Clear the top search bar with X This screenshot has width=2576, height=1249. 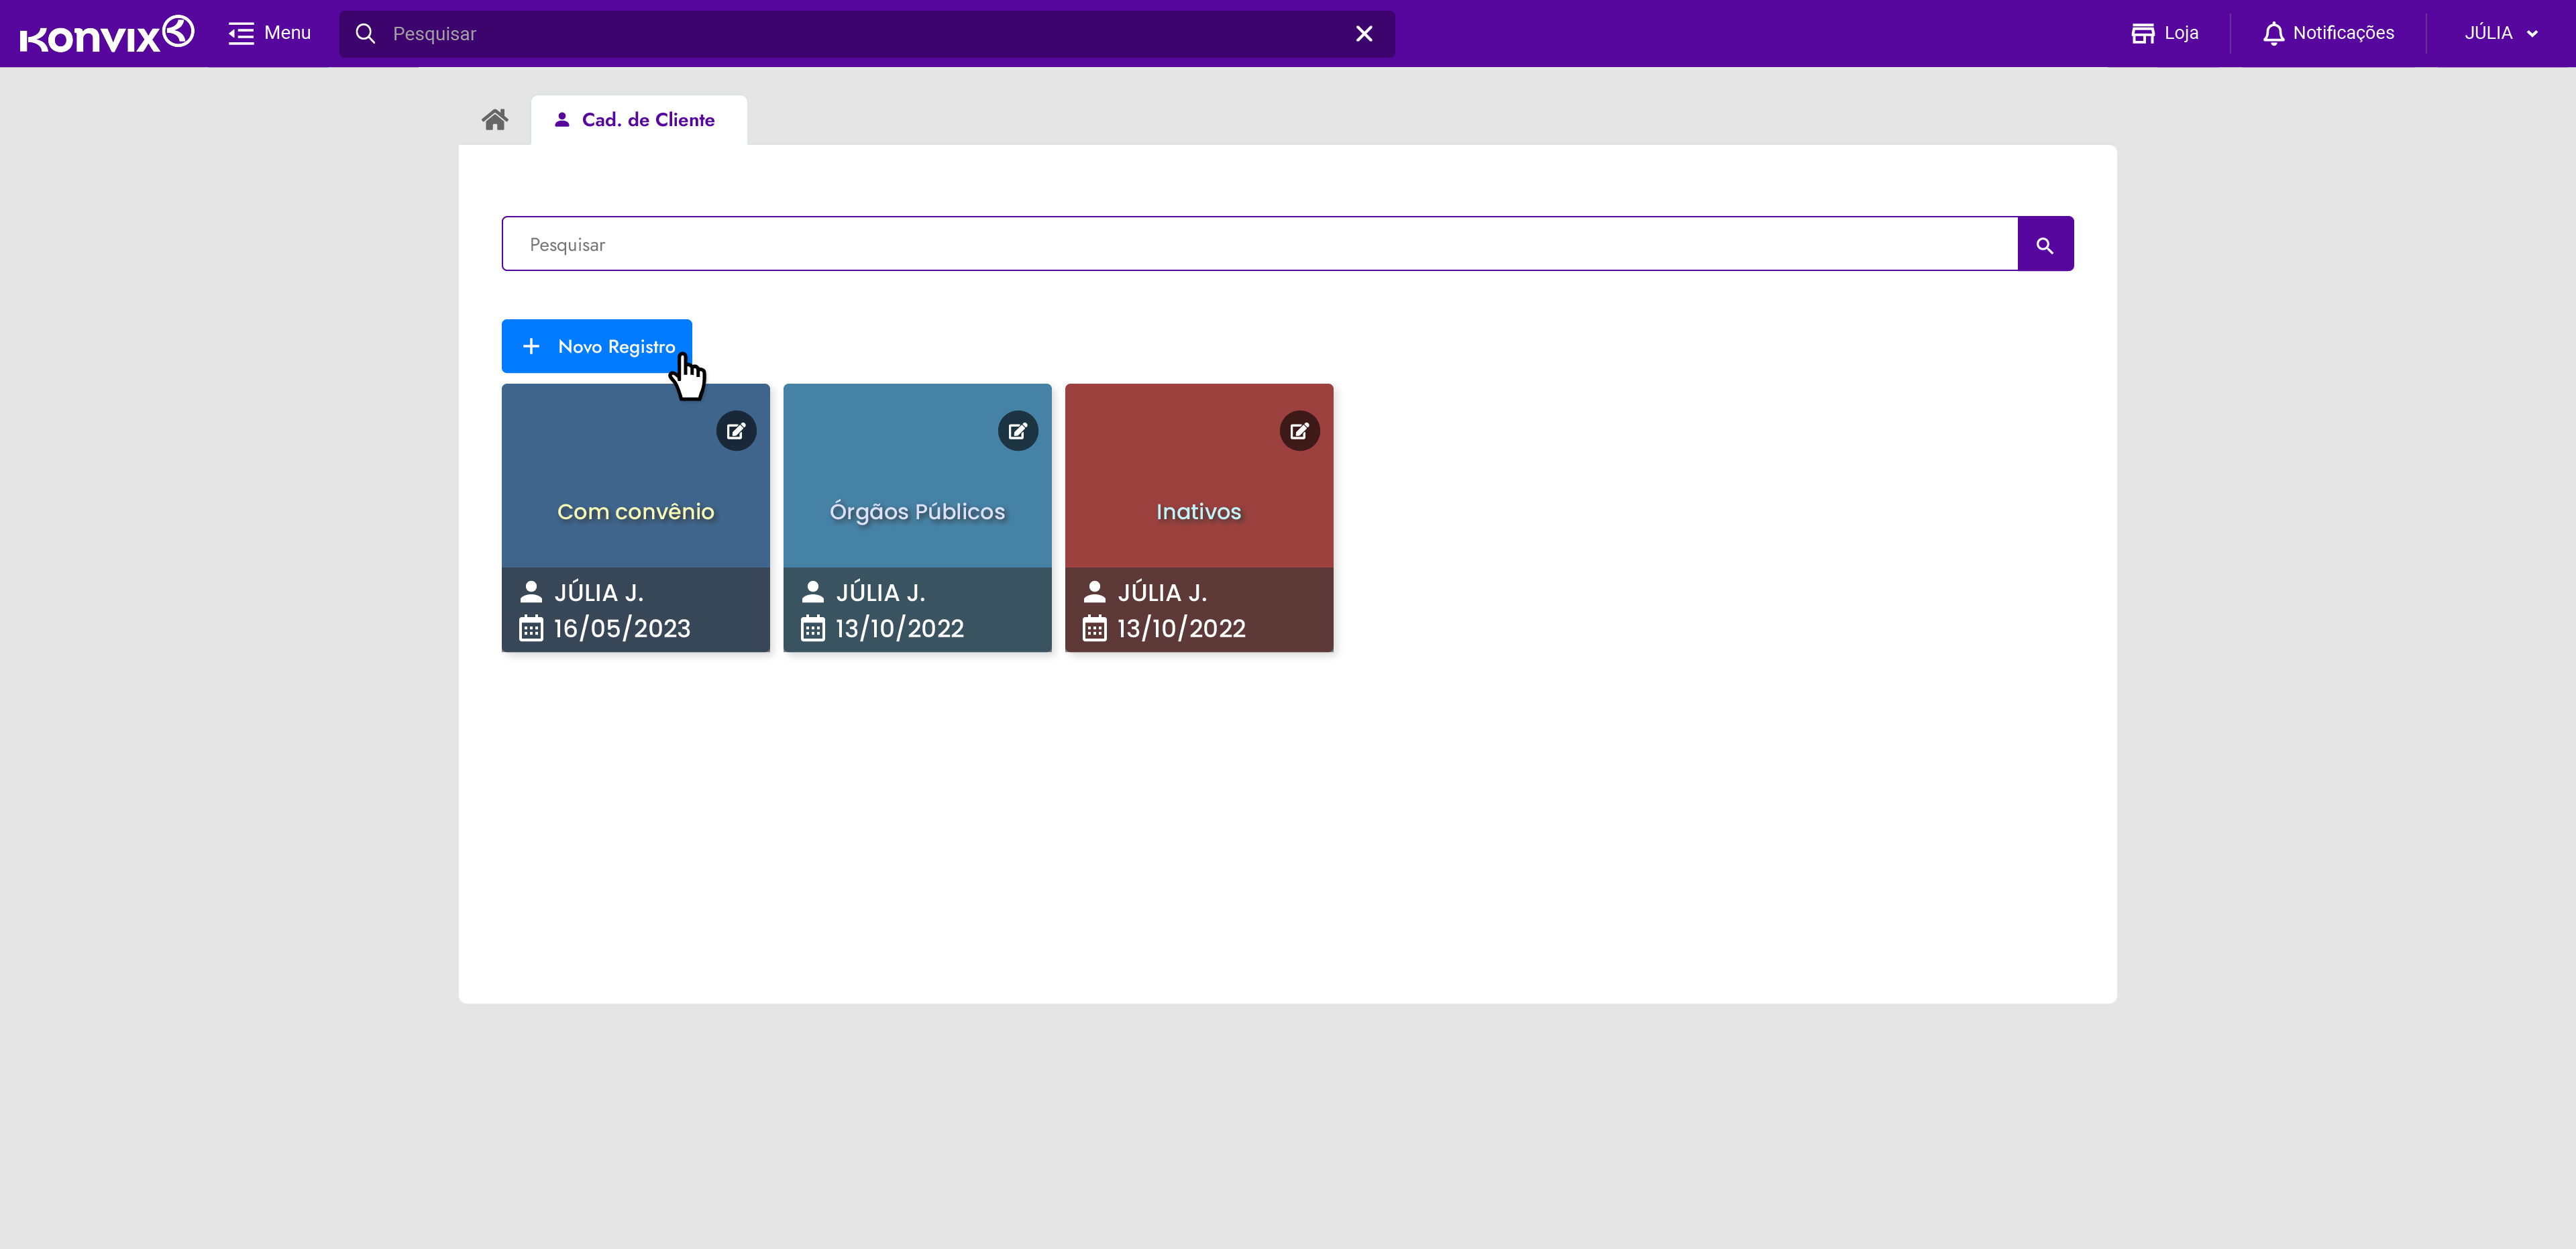[x=1364, y=34]
